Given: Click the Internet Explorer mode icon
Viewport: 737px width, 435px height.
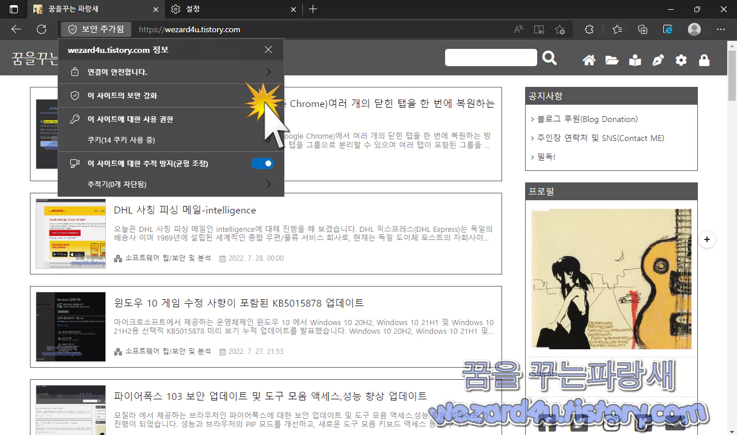Looking at the screenshot, I should pyautogui.click(x=667, y=29).
